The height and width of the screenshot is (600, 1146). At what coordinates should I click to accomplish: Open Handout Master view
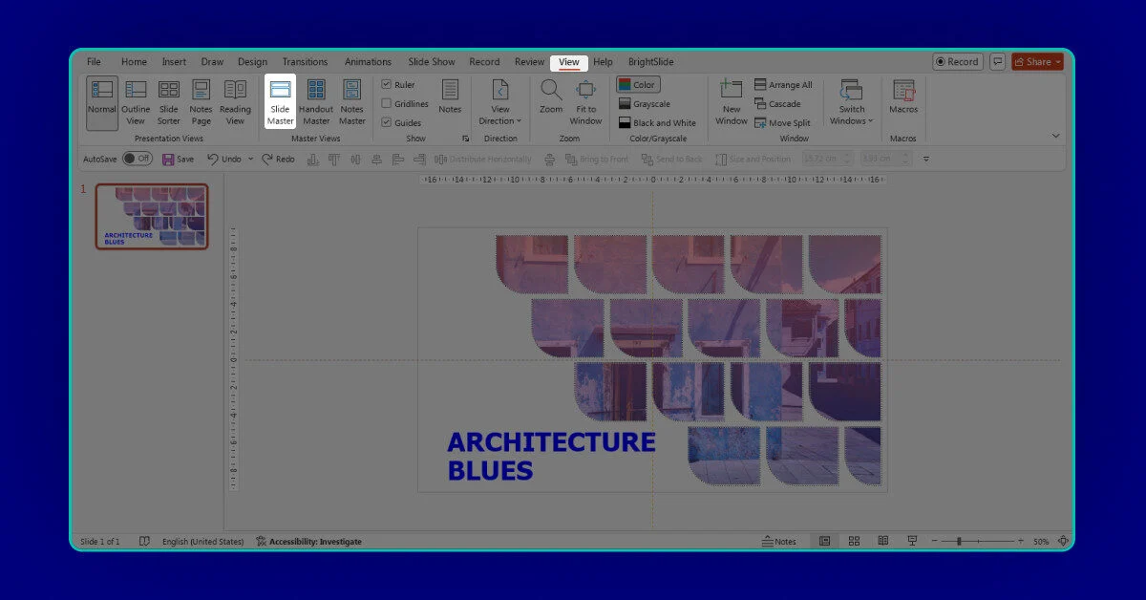click(316, 101)
